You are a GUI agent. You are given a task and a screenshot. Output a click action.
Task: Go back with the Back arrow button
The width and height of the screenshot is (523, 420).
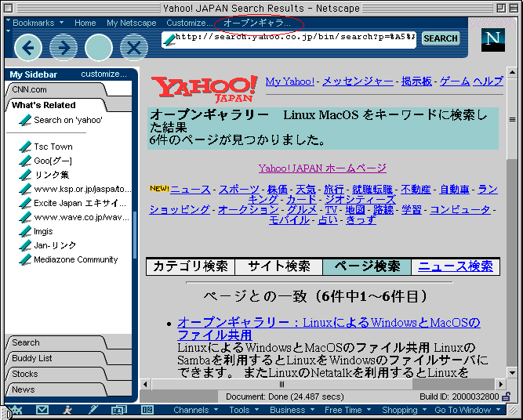28,48
